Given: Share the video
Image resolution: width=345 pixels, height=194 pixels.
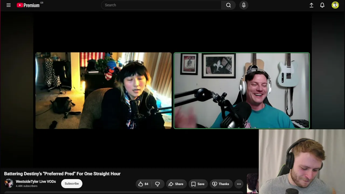Looking at the screenshot, I should [176, 184].
